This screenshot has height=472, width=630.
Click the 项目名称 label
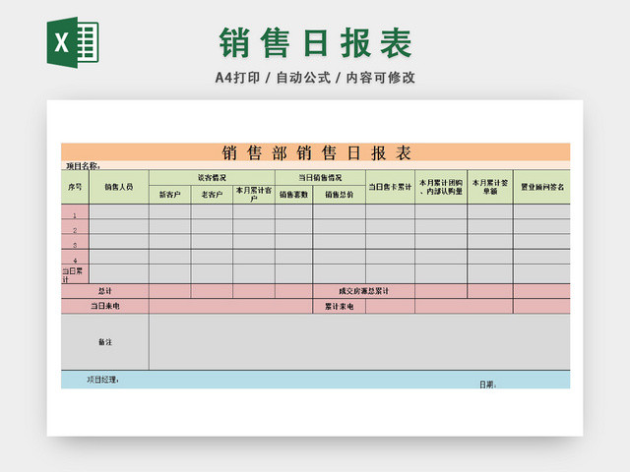[83, 166]
